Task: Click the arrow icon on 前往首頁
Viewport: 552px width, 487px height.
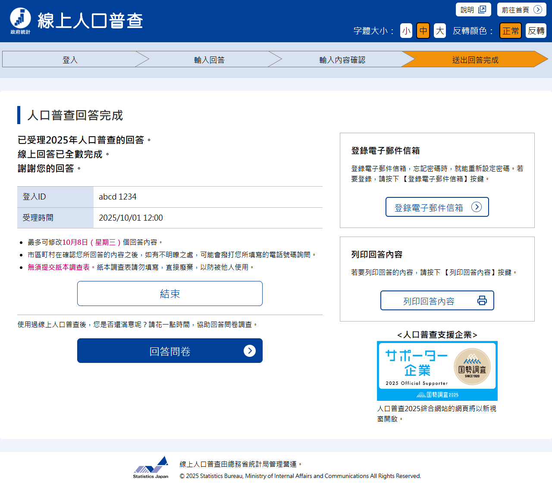Action: click(x=537, y=9)
